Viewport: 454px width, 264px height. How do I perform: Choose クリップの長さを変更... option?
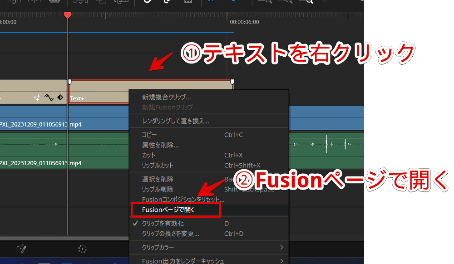point(170,234)
